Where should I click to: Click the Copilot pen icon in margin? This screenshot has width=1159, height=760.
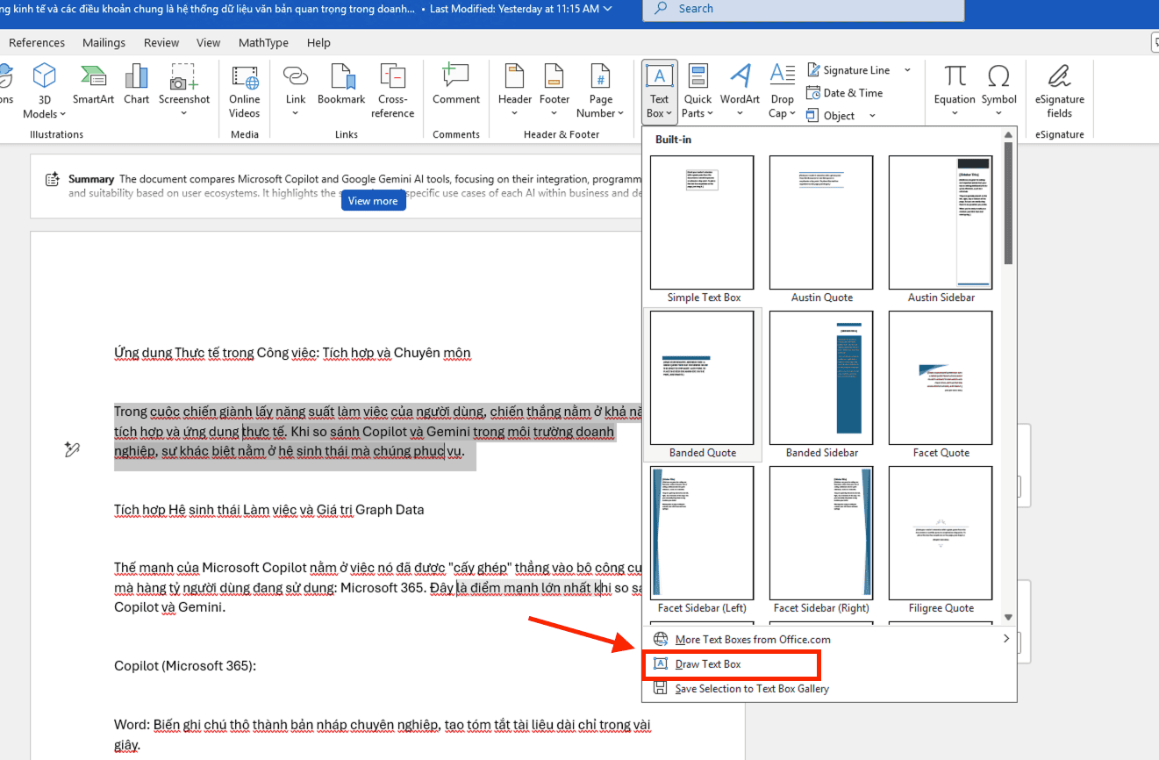click(73, 449)
